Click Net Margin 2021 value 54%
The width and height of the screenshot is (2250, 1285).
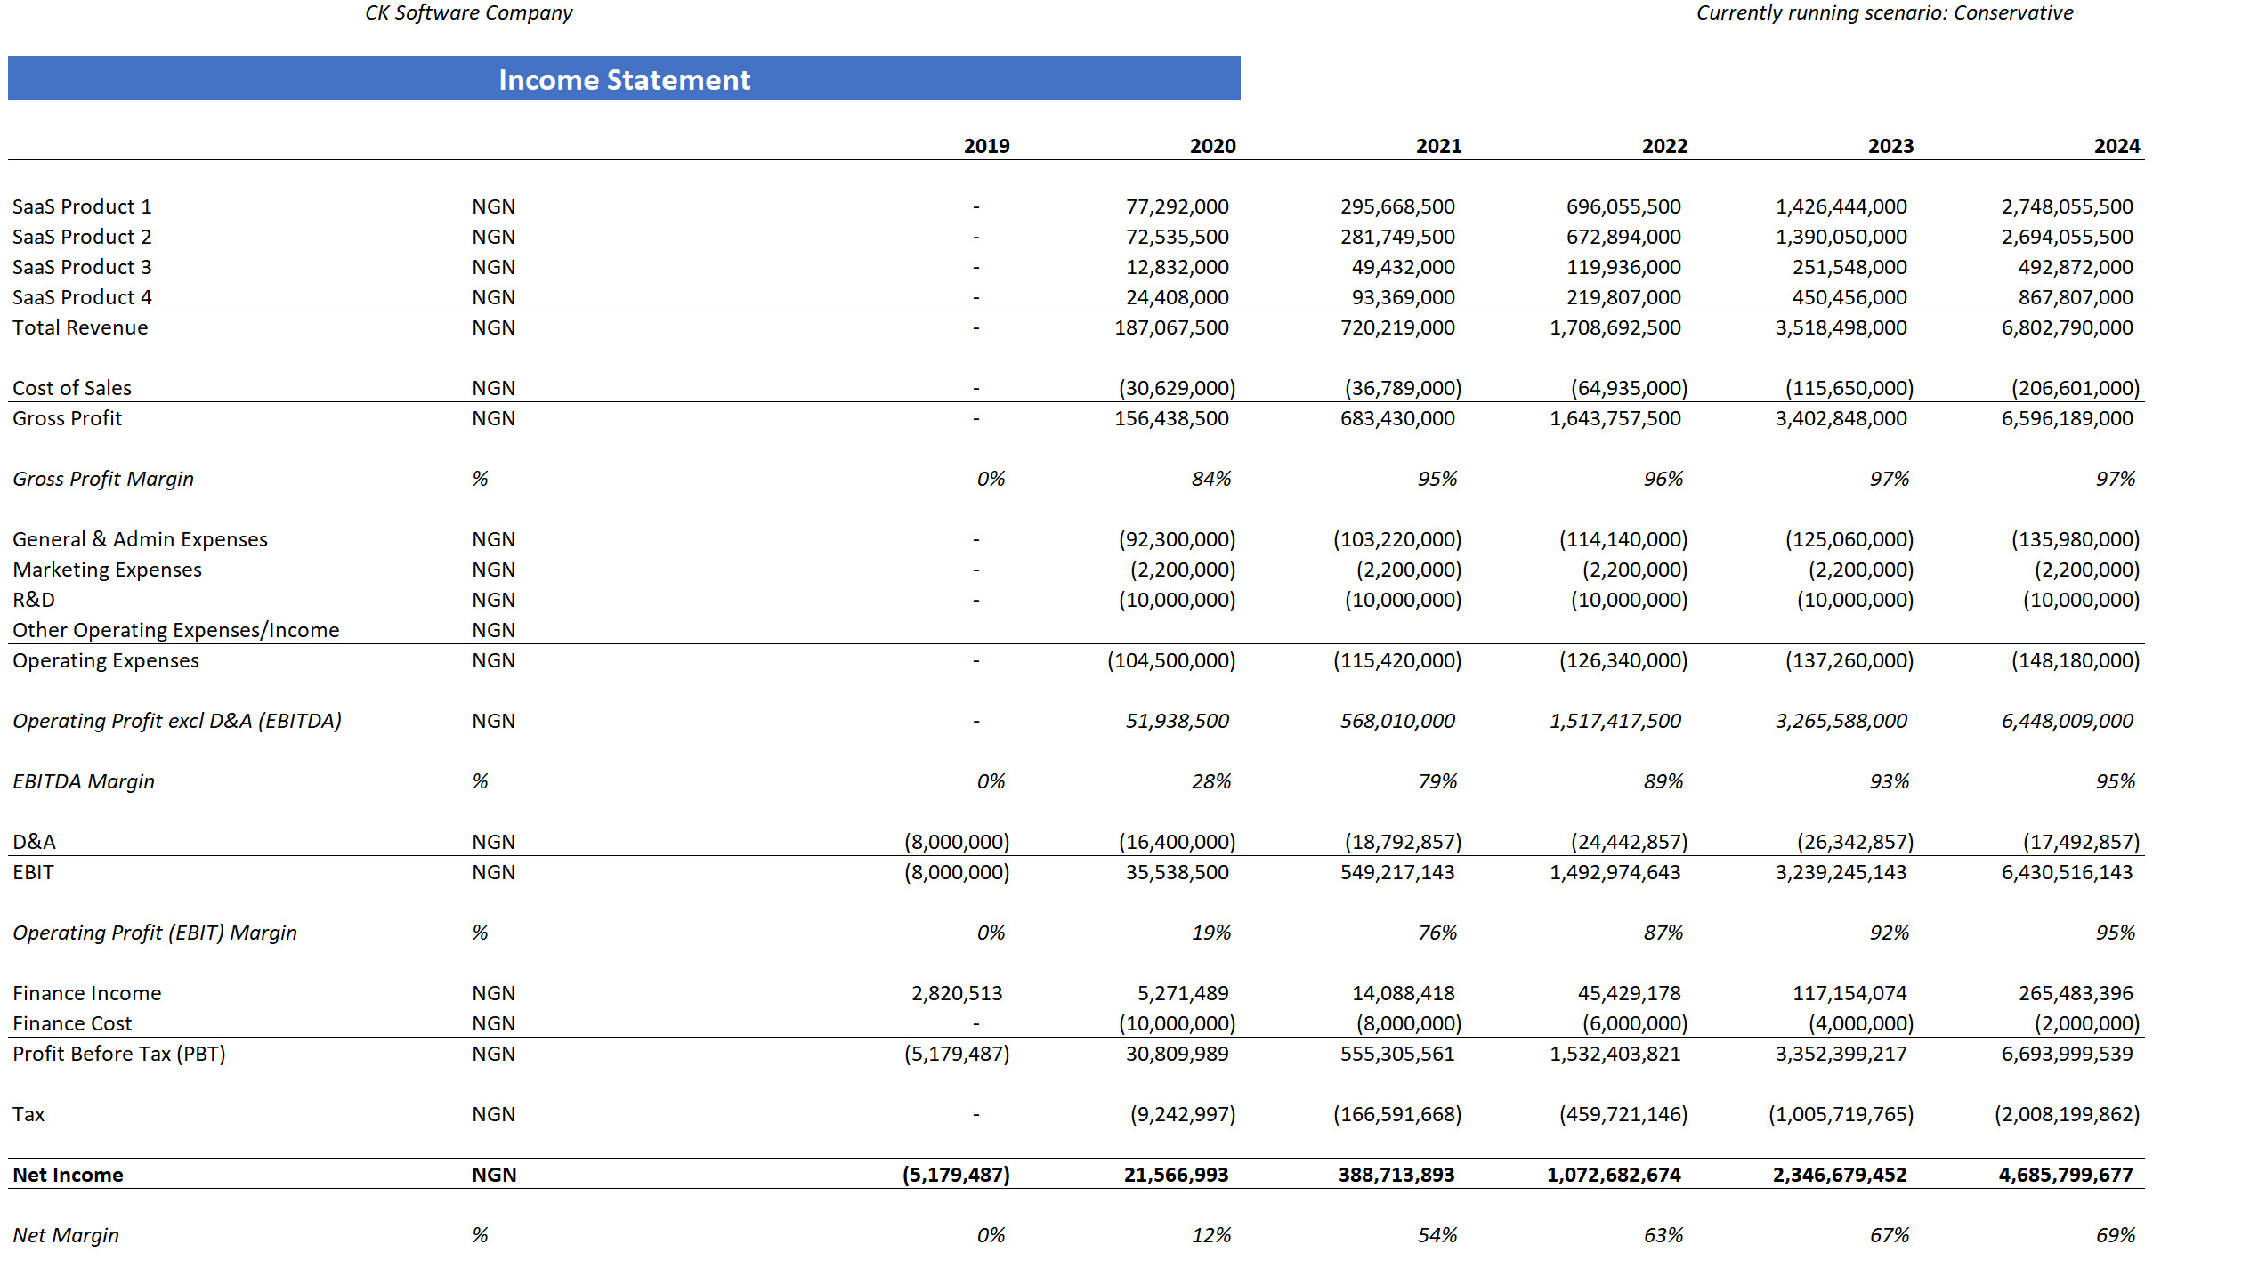click(1437, 1235)
